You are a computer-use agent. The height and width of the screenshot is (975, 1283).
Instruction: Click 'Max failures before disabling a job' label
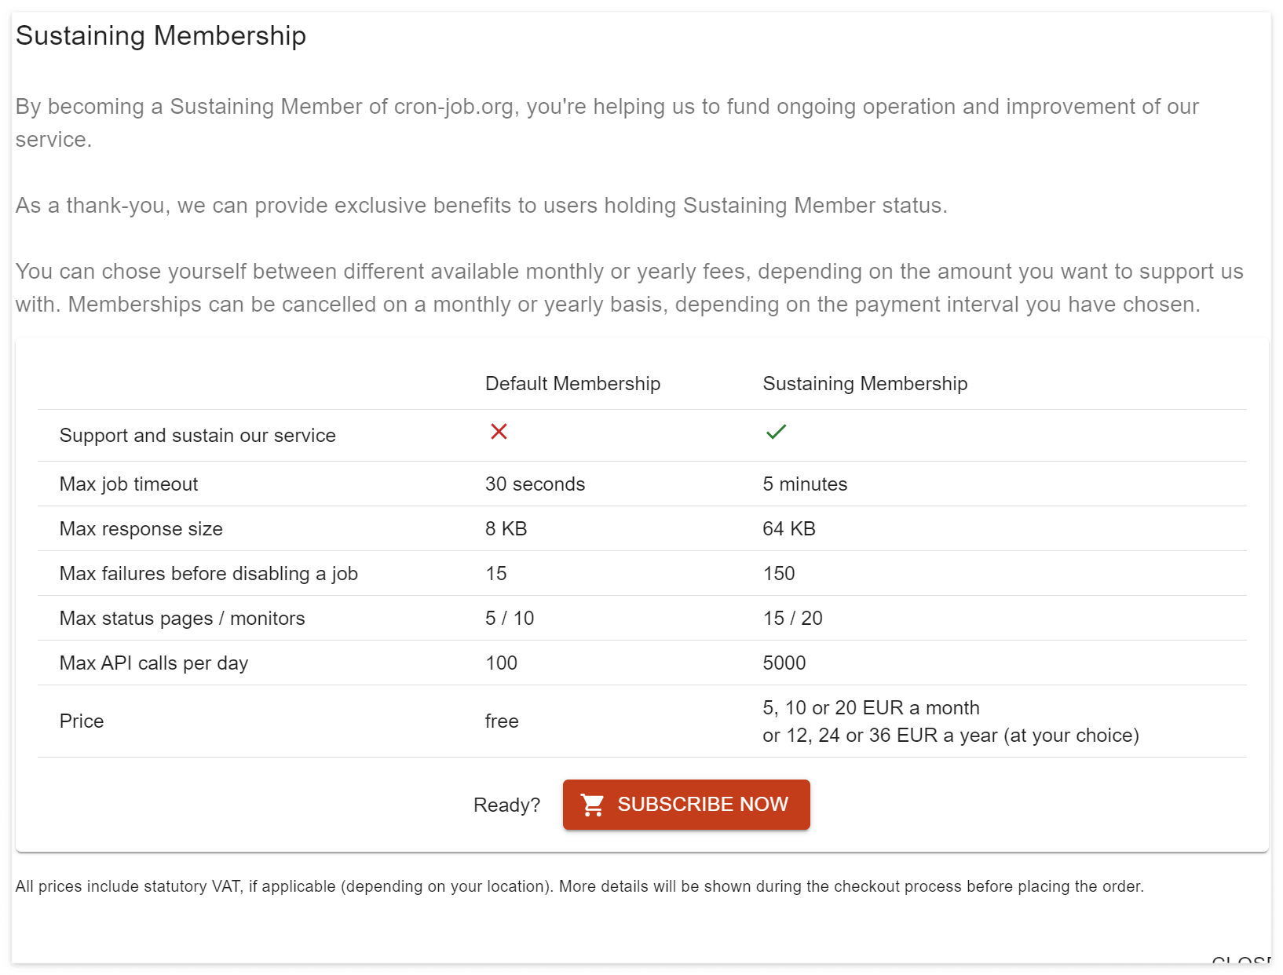tap(209, 574)
